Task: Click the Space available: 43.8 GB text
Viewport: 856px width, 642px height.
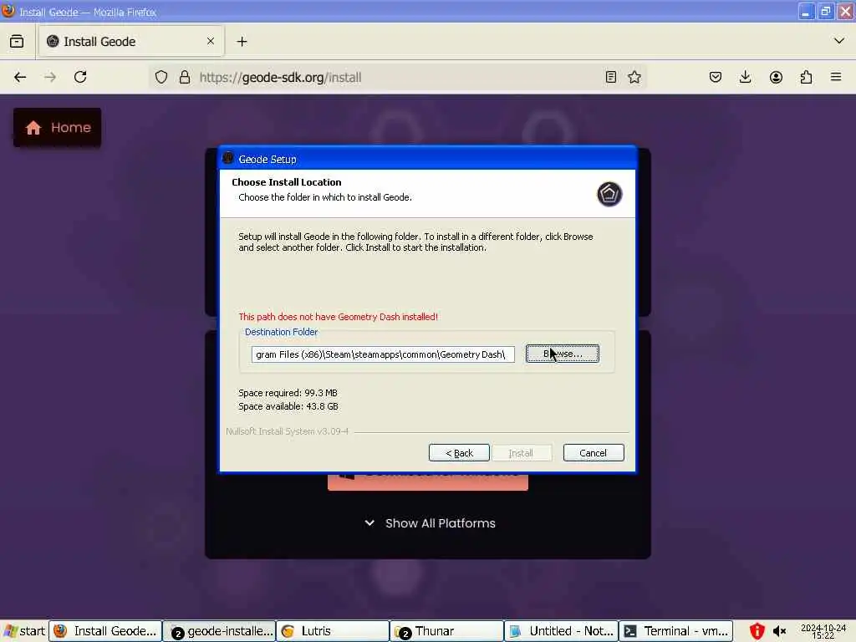Action: coord(288,406)
